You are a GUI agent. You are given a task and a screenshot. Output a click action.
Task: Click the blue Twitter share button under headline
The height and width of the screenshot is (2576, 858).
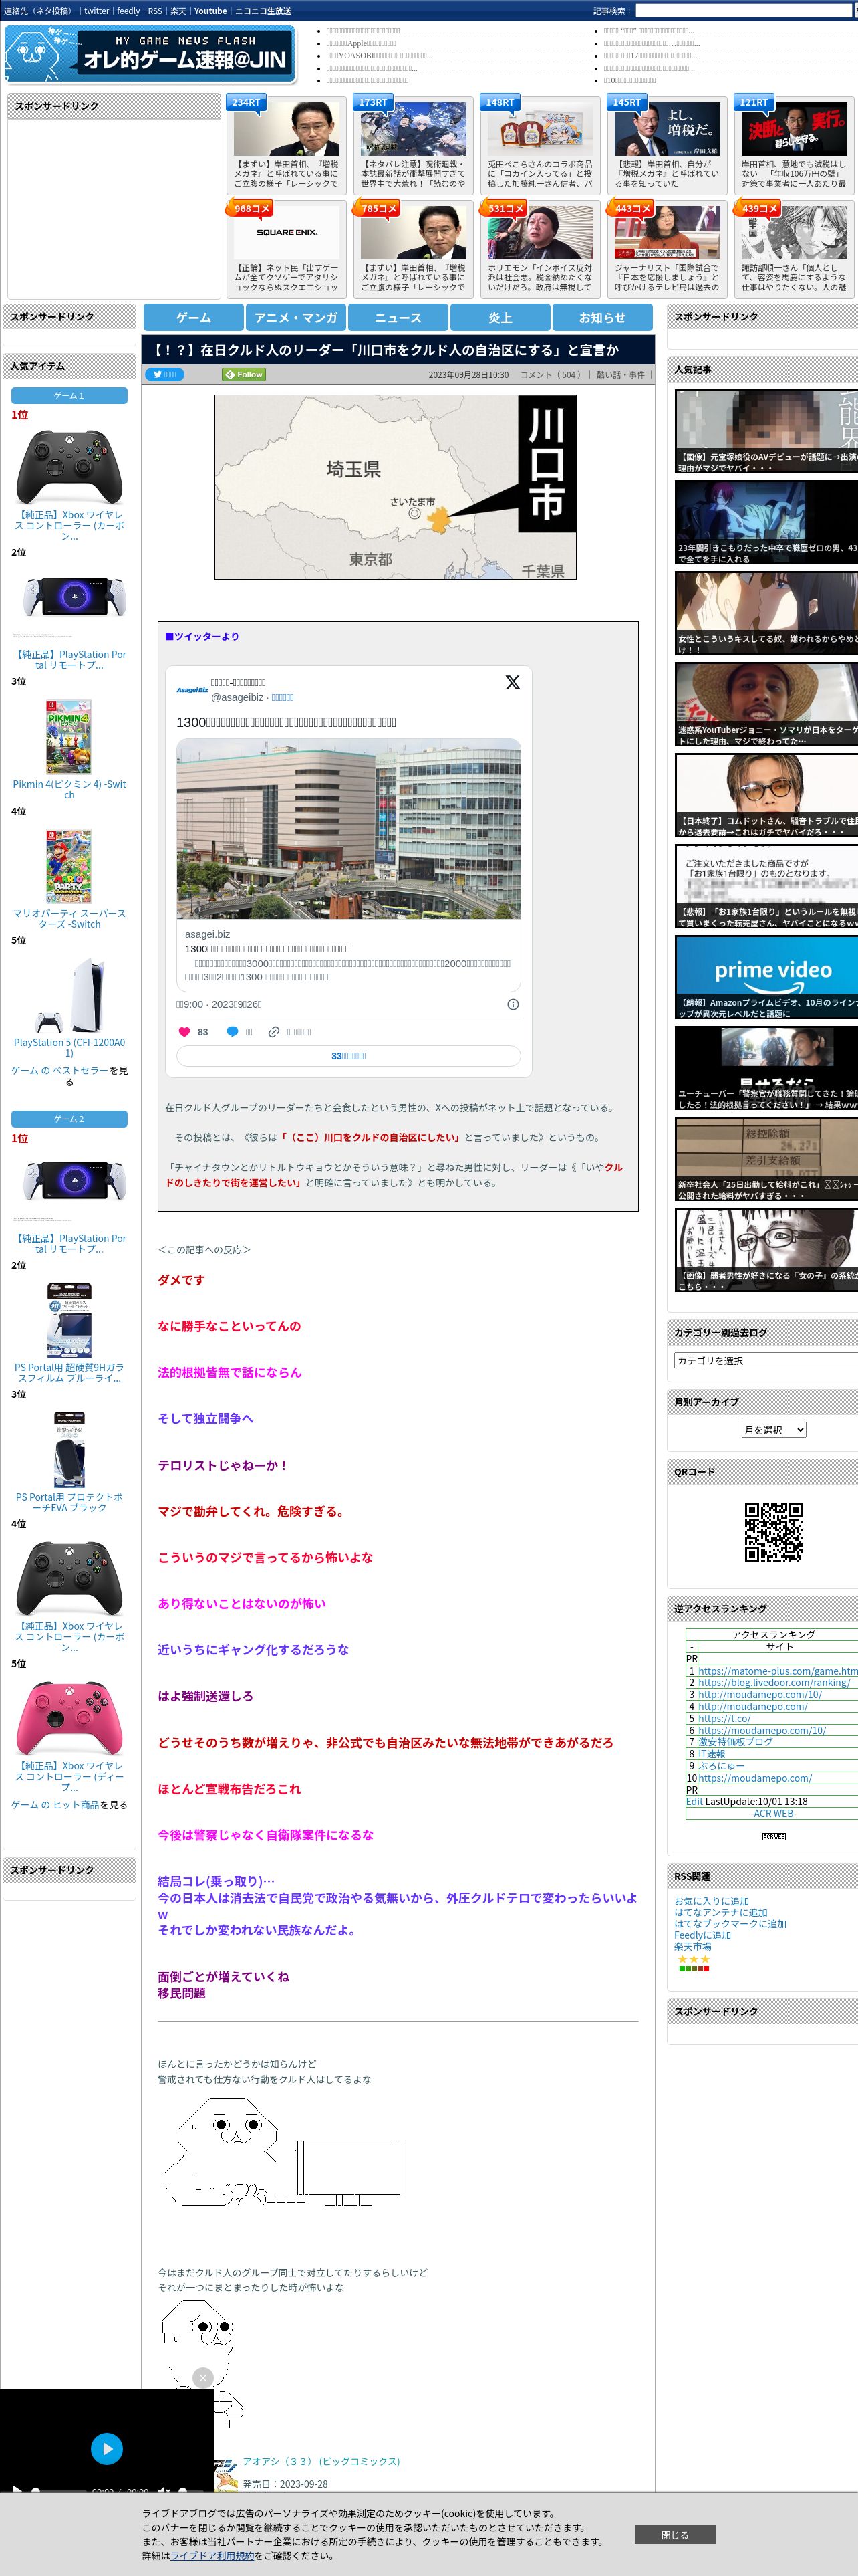coord(164,374)
